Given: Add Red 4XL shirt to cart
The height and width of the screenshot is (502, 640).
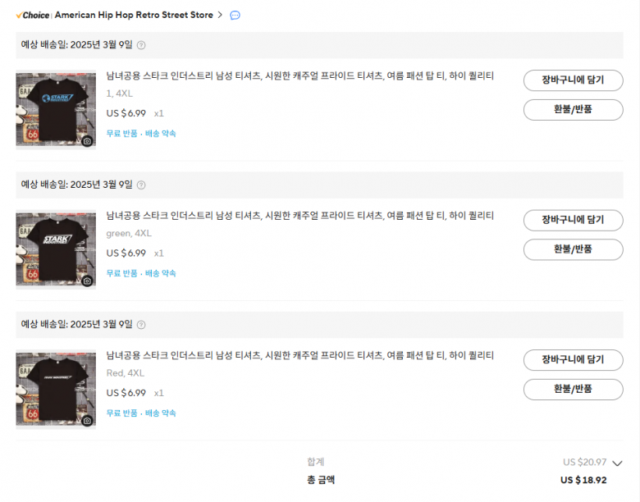Looking at the screenshot, I should [x=573, y=360].
